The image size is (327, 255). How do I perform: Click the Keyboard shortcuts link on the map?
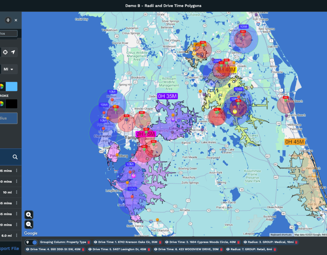[281, 235]
